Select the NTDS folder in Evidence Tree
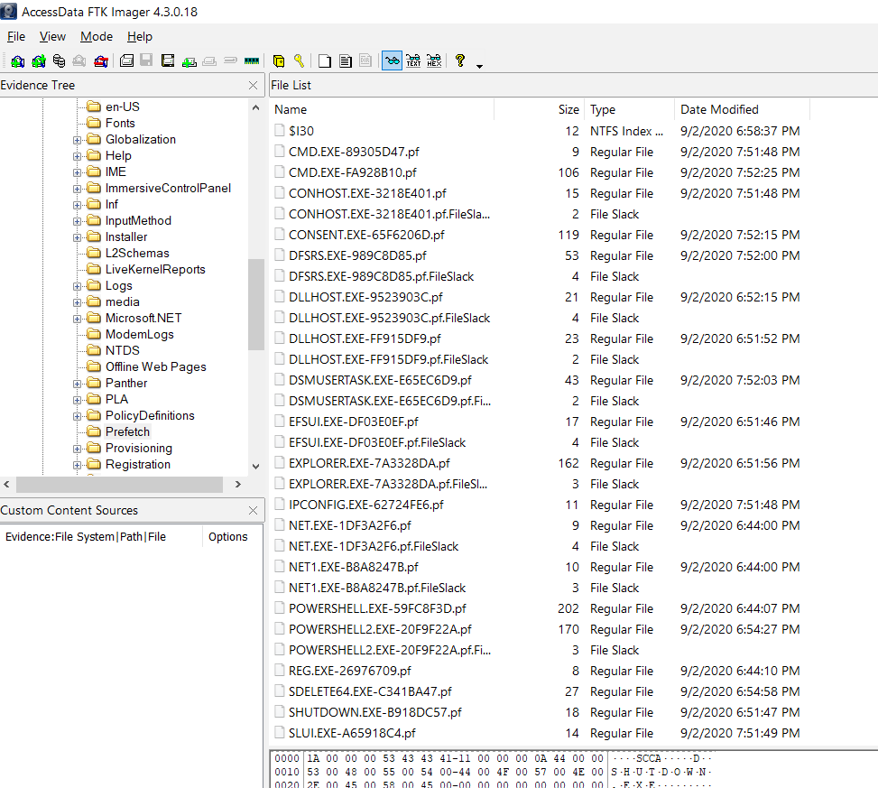 122,350
